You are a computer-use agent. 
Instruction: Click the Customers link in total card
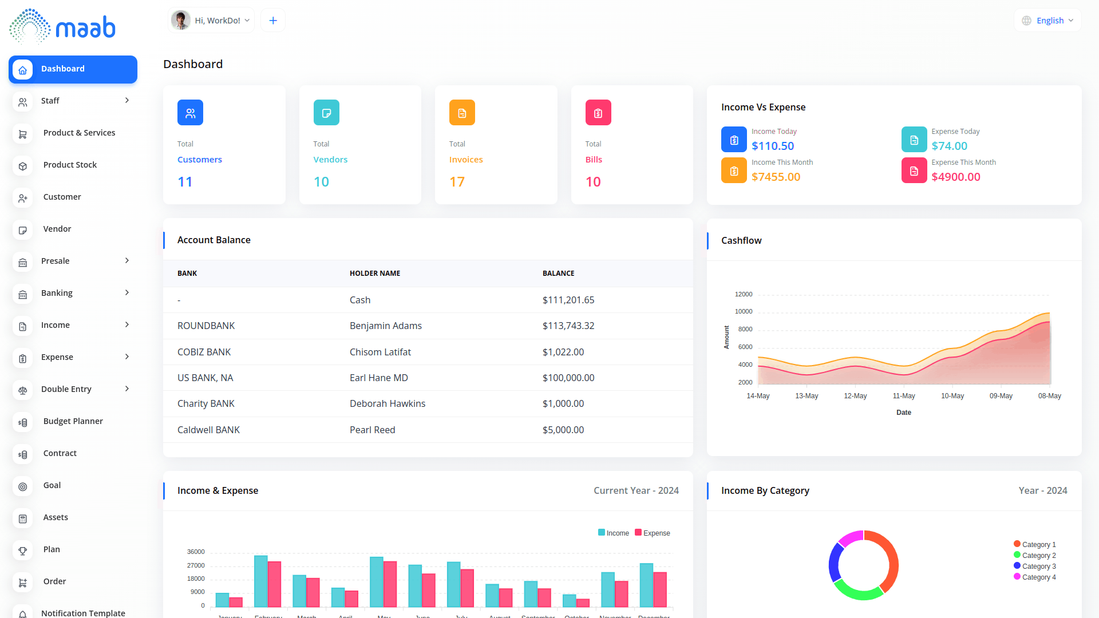pos(200,160)
